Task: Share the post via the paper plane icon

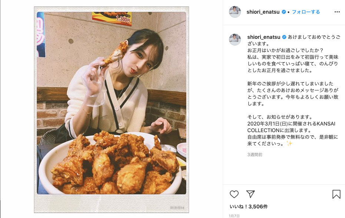Action: (251, 194)
